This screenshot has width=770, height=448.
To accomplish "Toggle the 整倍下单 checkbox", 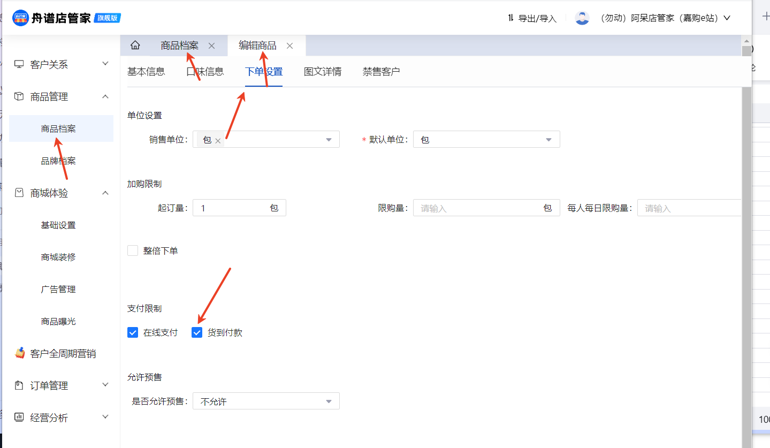I will (133, 250).
